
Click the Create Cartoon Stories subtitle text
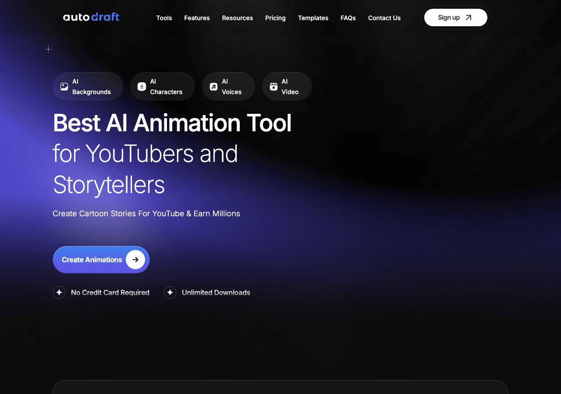[146, 214]
